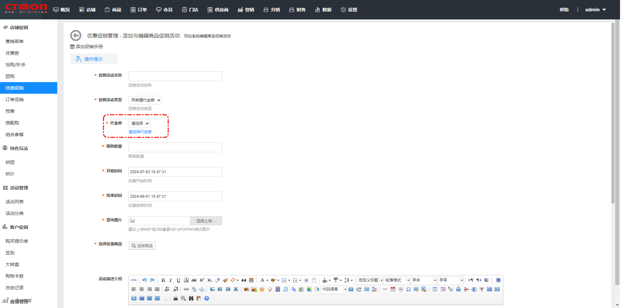The image size is (621, 308).
Task: Insert an emoticon using the smiley icon
Action: tap(262, 289)
